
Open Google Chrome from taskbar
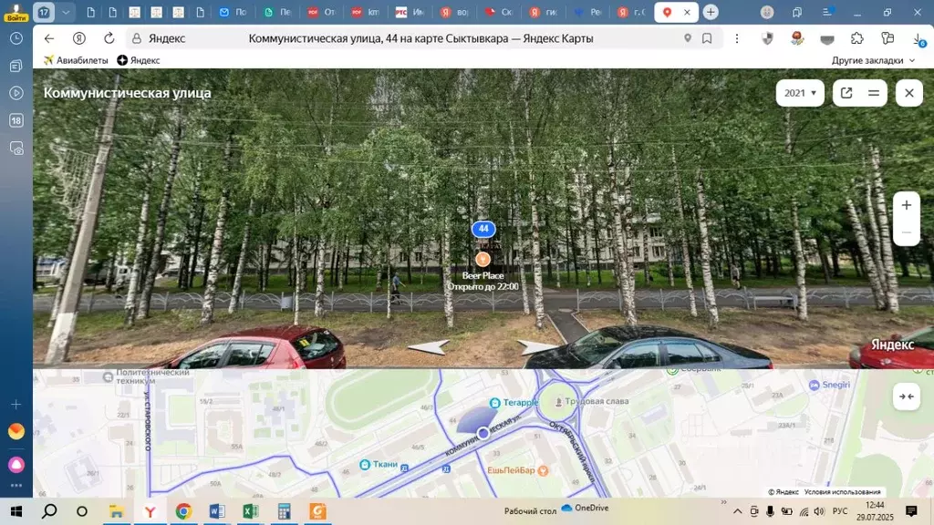pyautogui.click(x=183, y=511)
